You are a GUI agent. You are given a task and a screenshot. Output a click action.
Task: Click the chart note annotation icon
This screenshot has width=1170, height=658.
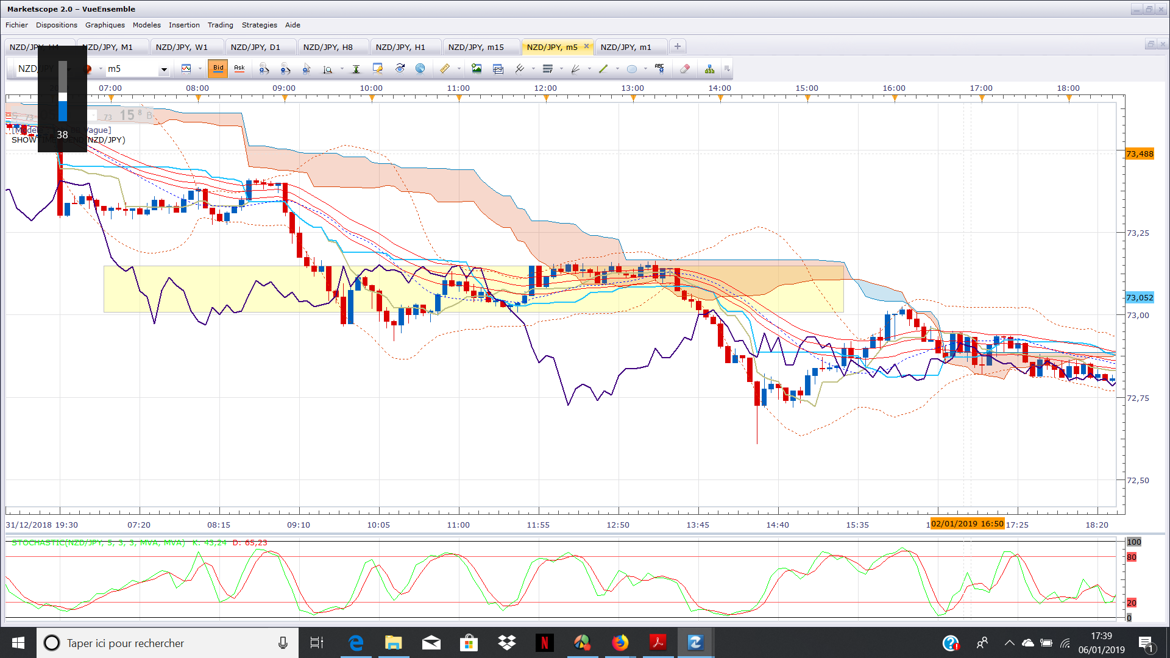tap(378, 69)
